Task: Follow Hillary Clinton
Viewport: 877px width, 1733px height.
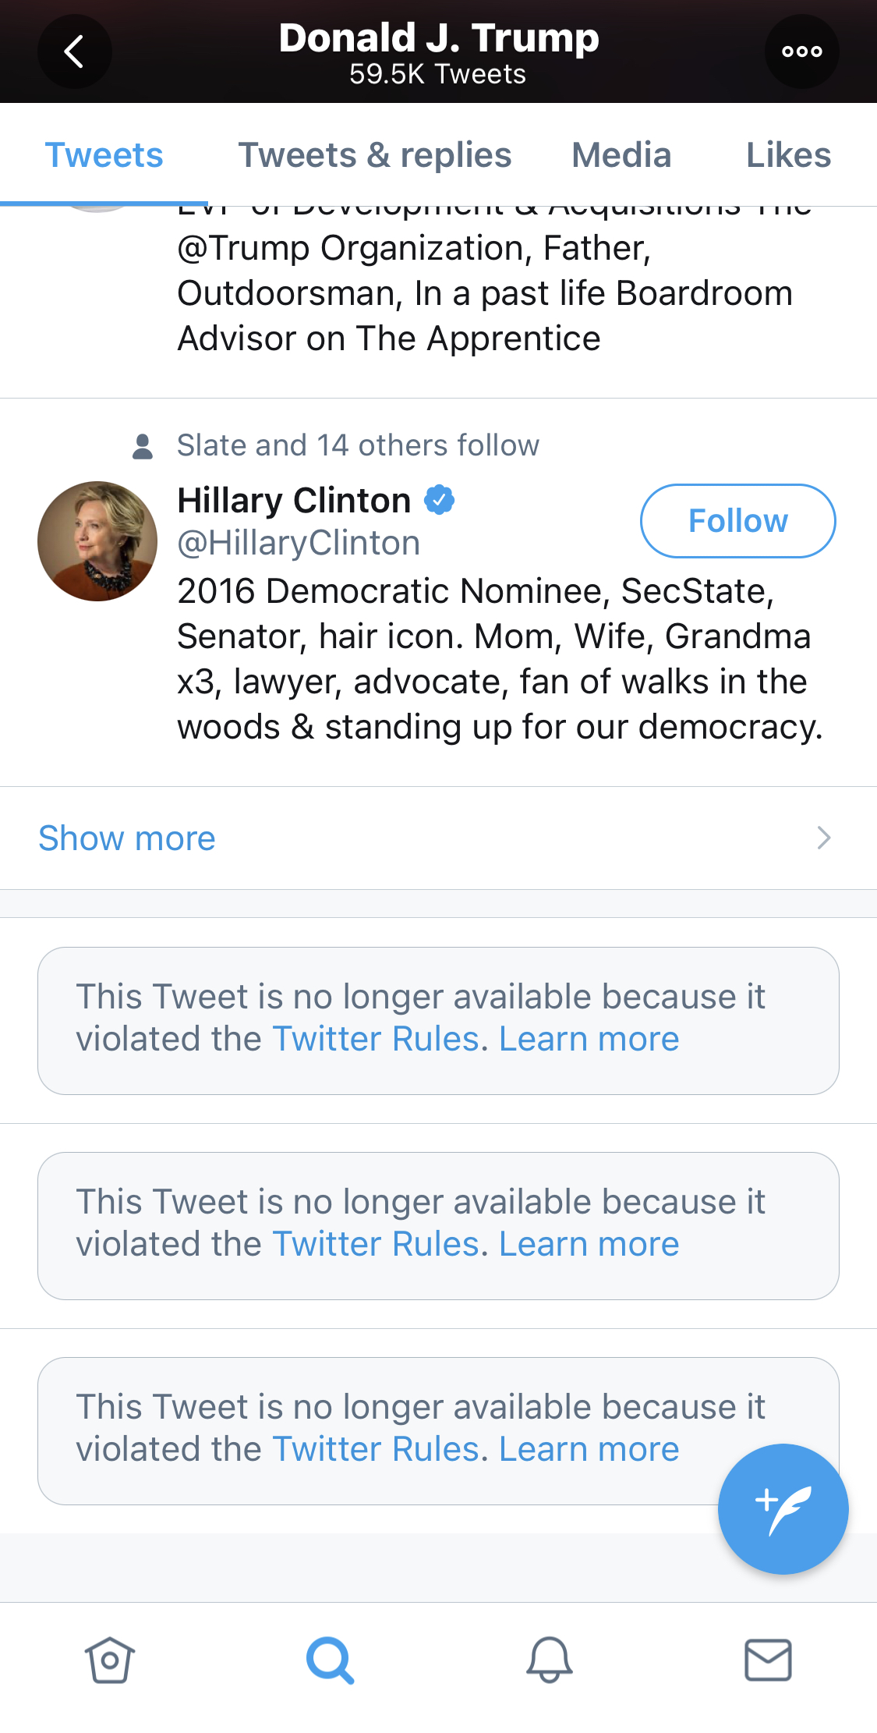Action: (737, 521)
